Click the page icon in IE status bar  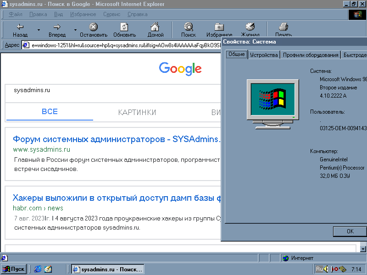tap(4, 258)
